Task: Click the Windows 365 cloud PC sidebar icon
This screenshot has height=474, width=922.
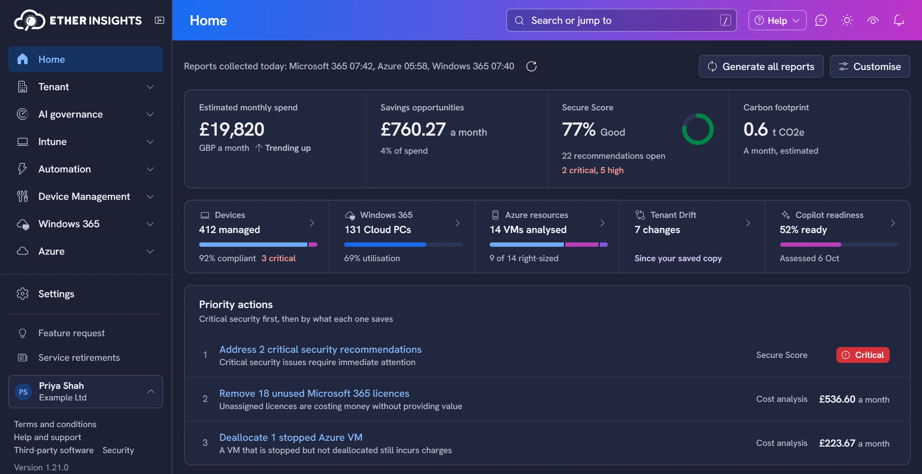Action: coord(23,224)
